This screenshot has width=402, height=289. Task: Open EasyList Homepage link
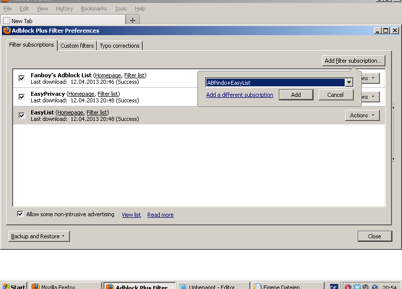[x=70, y=112]
